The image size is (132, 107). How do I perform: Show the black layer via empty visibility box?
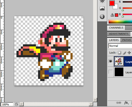pyautogui.click(x=111, y=72)
